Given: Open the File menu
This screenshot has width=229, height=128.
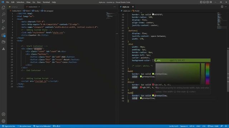Looking at the screenshot, I should [x=8, y=2].
